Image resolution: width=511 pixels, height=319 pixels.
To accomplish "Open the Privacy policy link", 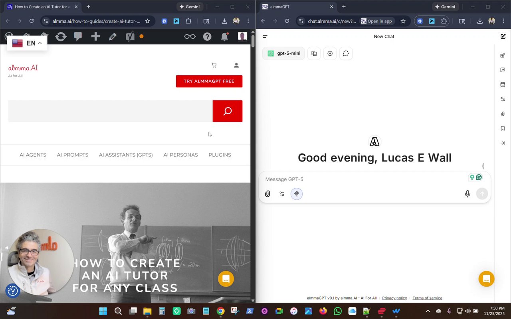I will (x=394, y=298).
